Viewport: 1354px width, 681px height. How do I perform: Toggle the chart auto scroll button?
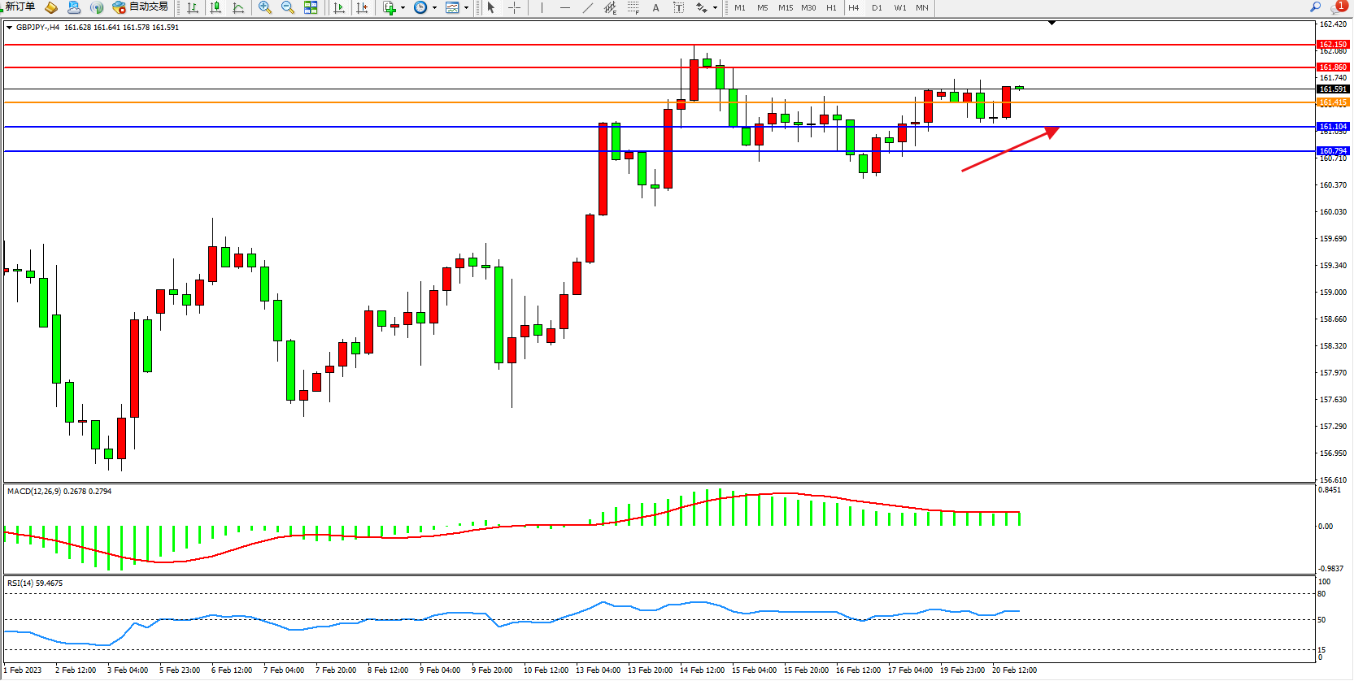(339, 7)
